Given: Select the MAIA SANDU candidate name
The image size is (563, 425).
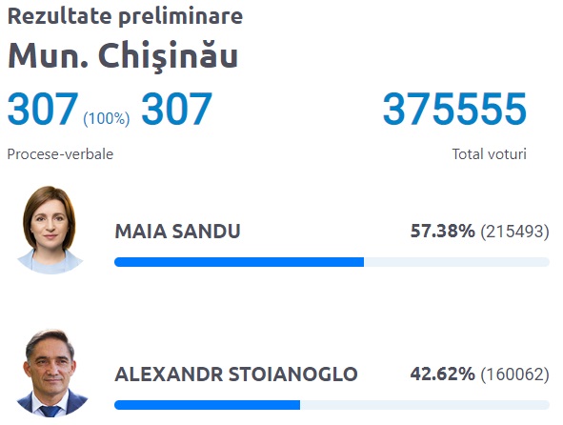Looking at the screenshot, I should tap(177, 231).
